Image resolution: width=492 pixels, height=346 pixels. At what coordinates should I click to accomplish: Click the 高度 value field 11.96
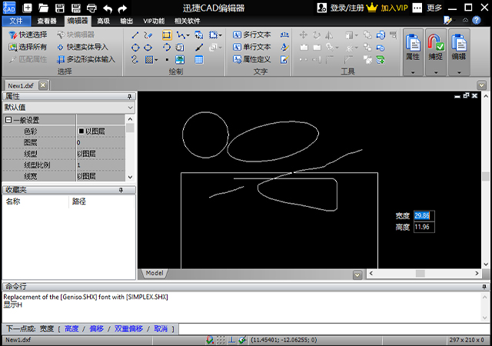coord(424,227)
